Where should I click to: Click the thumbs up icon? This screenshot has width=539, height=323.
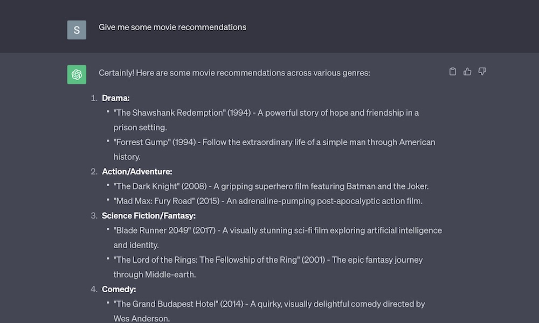click(x=467, y=72)
